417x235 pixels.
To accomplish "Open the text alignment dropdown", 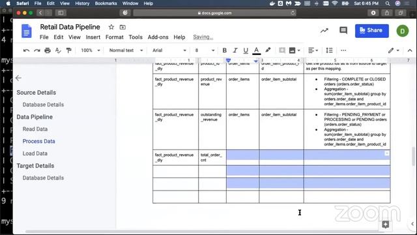I will point(313,50).
